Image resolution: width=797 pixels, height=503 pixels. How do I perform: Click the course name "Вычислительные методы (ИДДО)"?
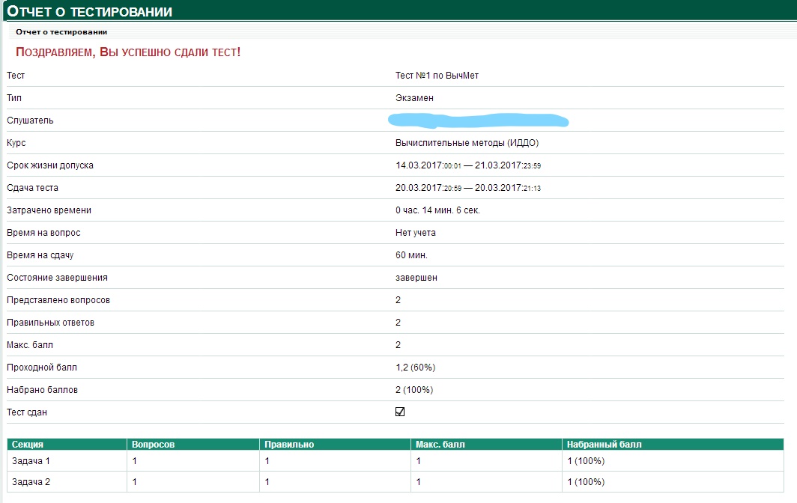click(467, 143)
